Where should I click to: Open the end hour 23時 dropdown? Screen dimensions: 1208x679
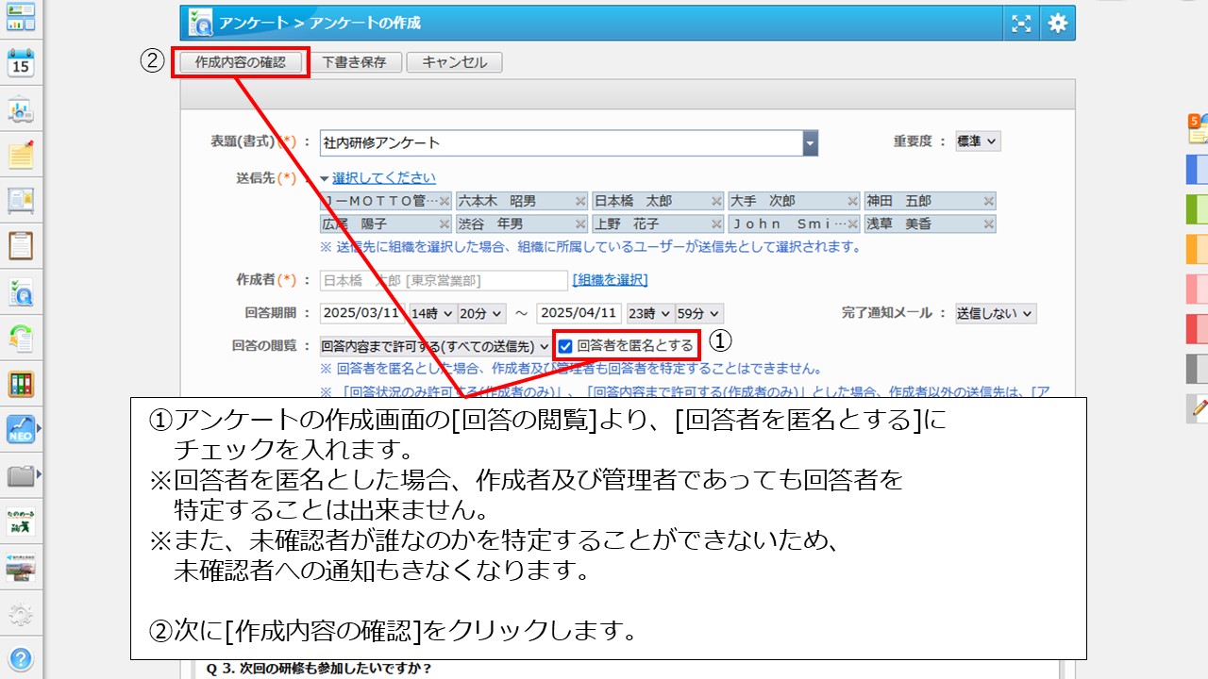point(649,313)
